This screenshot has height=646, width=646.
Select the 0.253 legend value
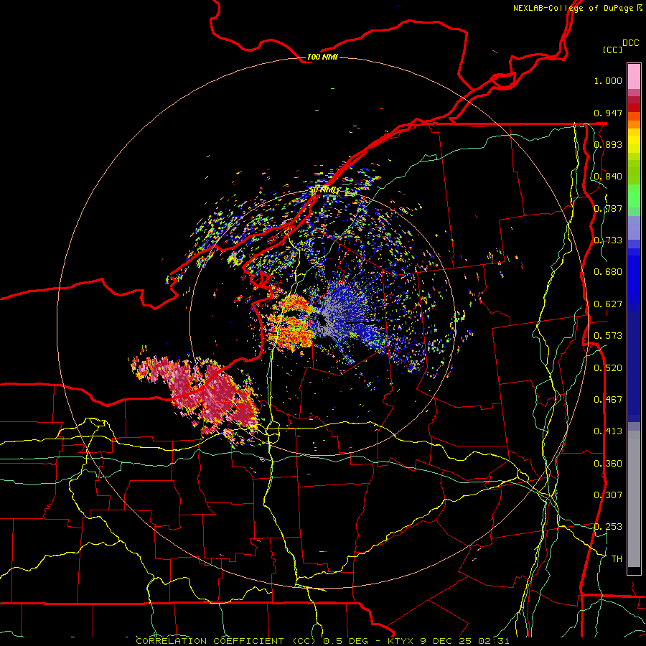[608, 527]
